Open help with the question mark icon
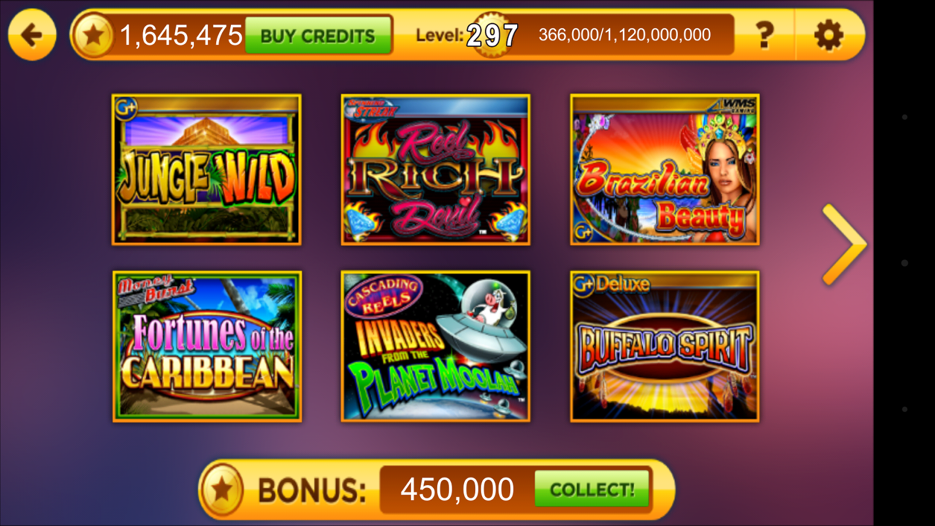This screenshot has height=526, width=935. pyautogui.click(x=764, y=35)
